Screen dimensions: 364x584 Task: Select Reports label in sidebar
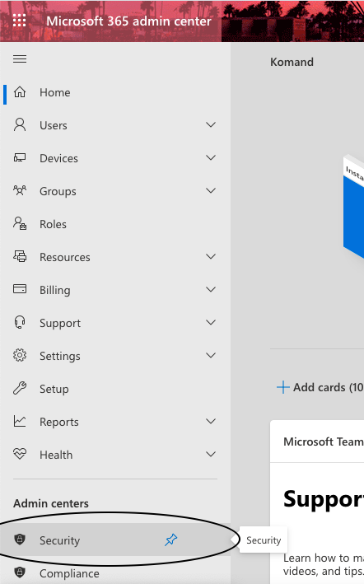click(58, 422)
